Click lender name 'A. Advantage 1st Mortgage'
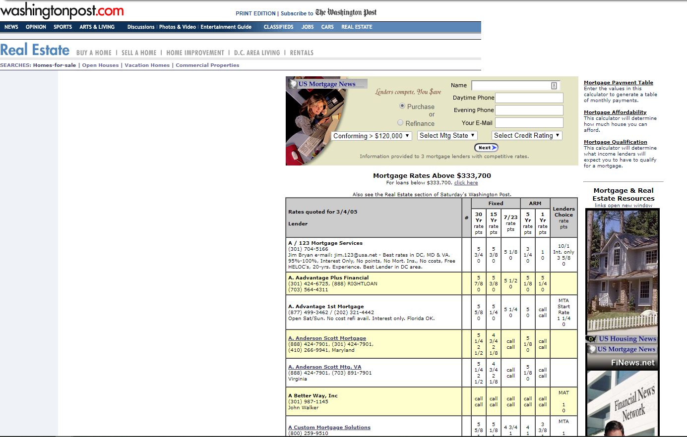 coord(326,306)
